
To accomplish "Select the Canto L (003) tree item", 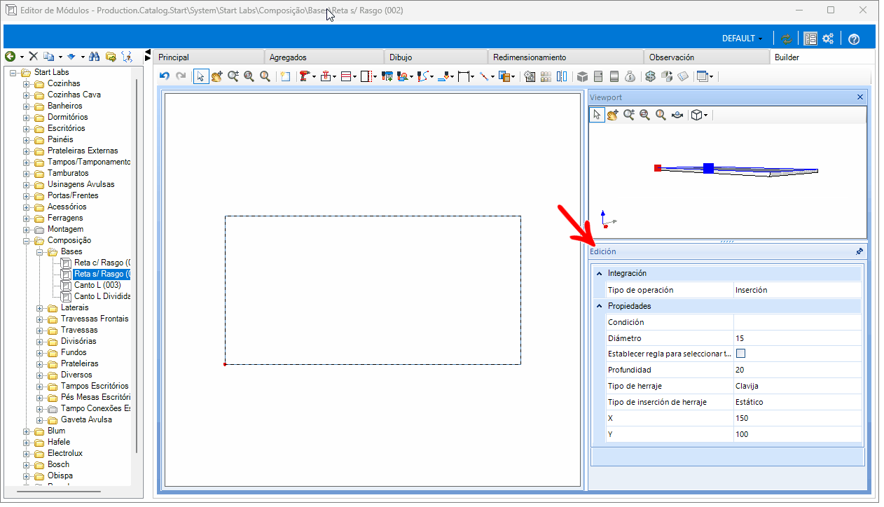I will (97, 285).
